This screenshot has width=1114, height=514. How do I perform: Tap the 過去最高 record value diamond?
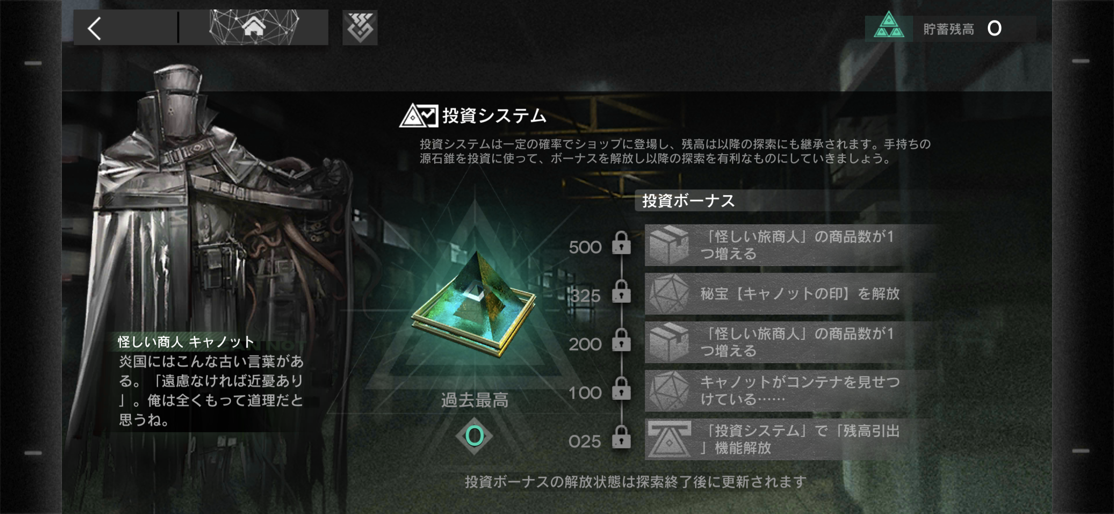pyautogui.click(x=474, y=435)
